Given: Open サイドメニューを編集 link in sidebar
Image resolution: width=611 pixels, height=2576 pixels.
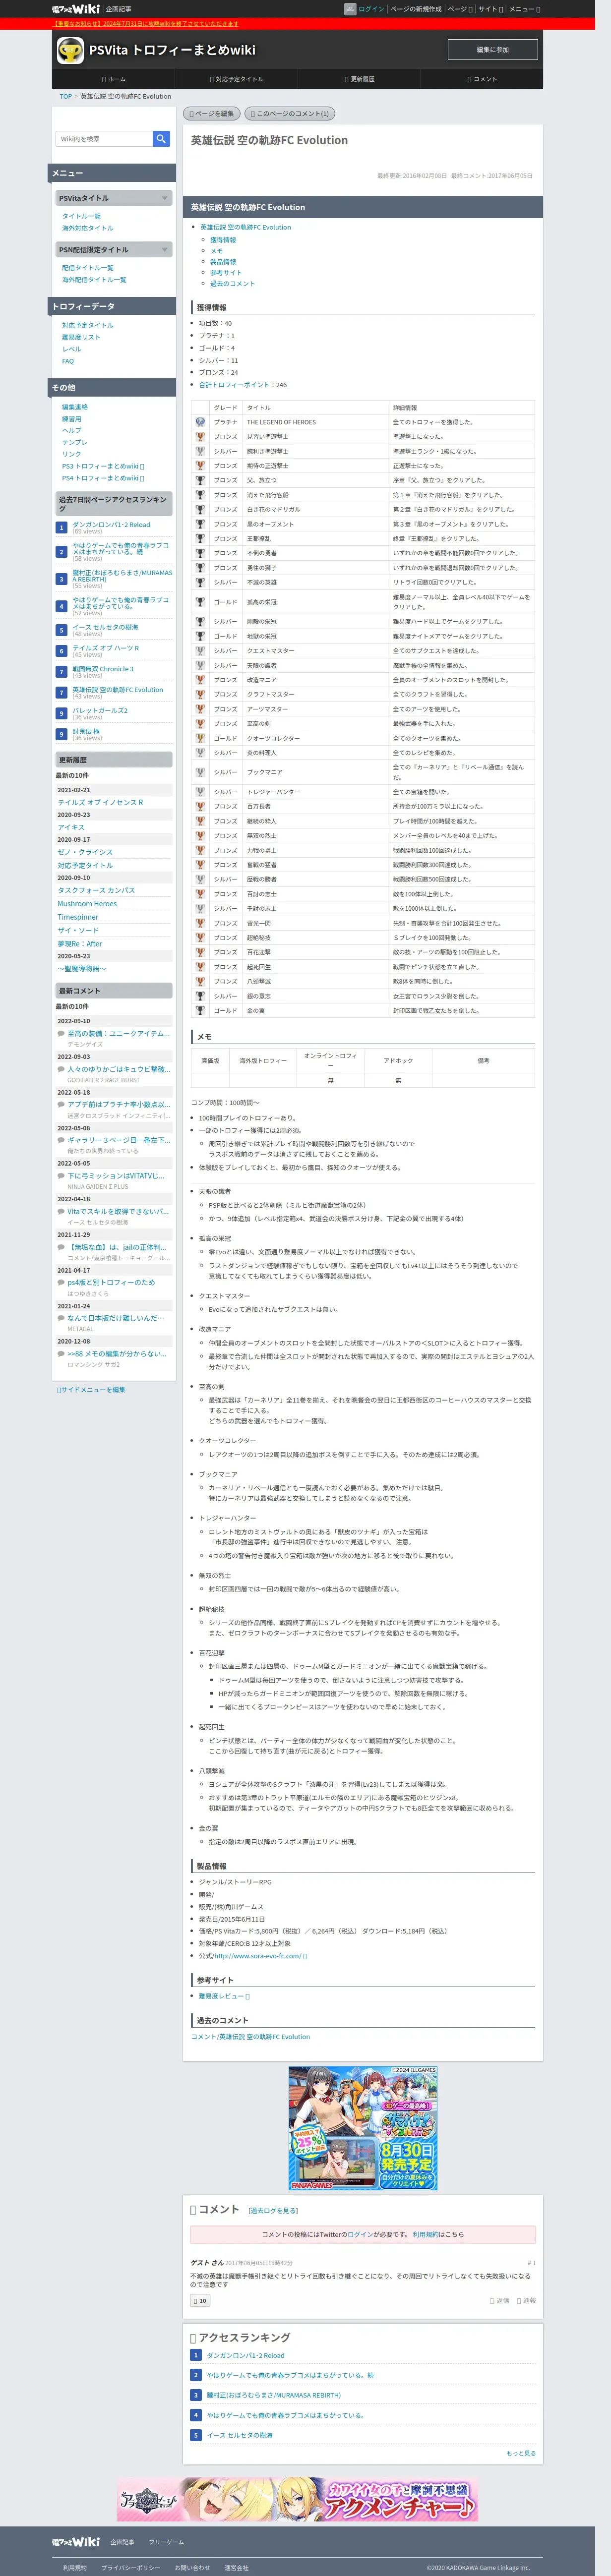Looking at the screenshot, I should coord(91,1390).
